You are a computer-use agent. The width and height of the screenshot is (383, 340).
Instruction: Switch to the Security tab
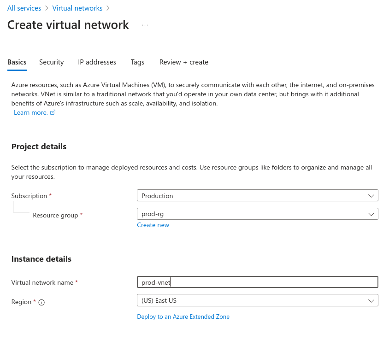(x=51, y=62)
